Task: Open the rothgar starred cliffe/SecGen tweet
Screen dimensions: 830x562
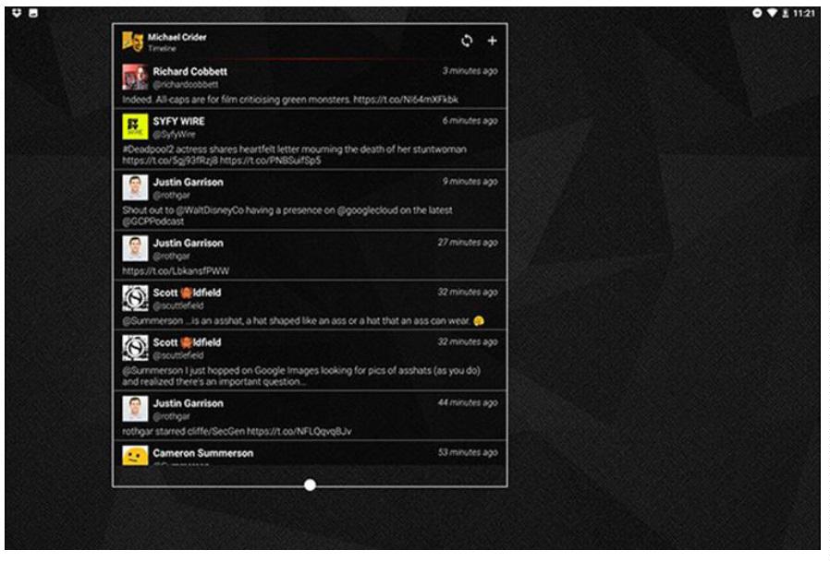Action: pos(310,416)
